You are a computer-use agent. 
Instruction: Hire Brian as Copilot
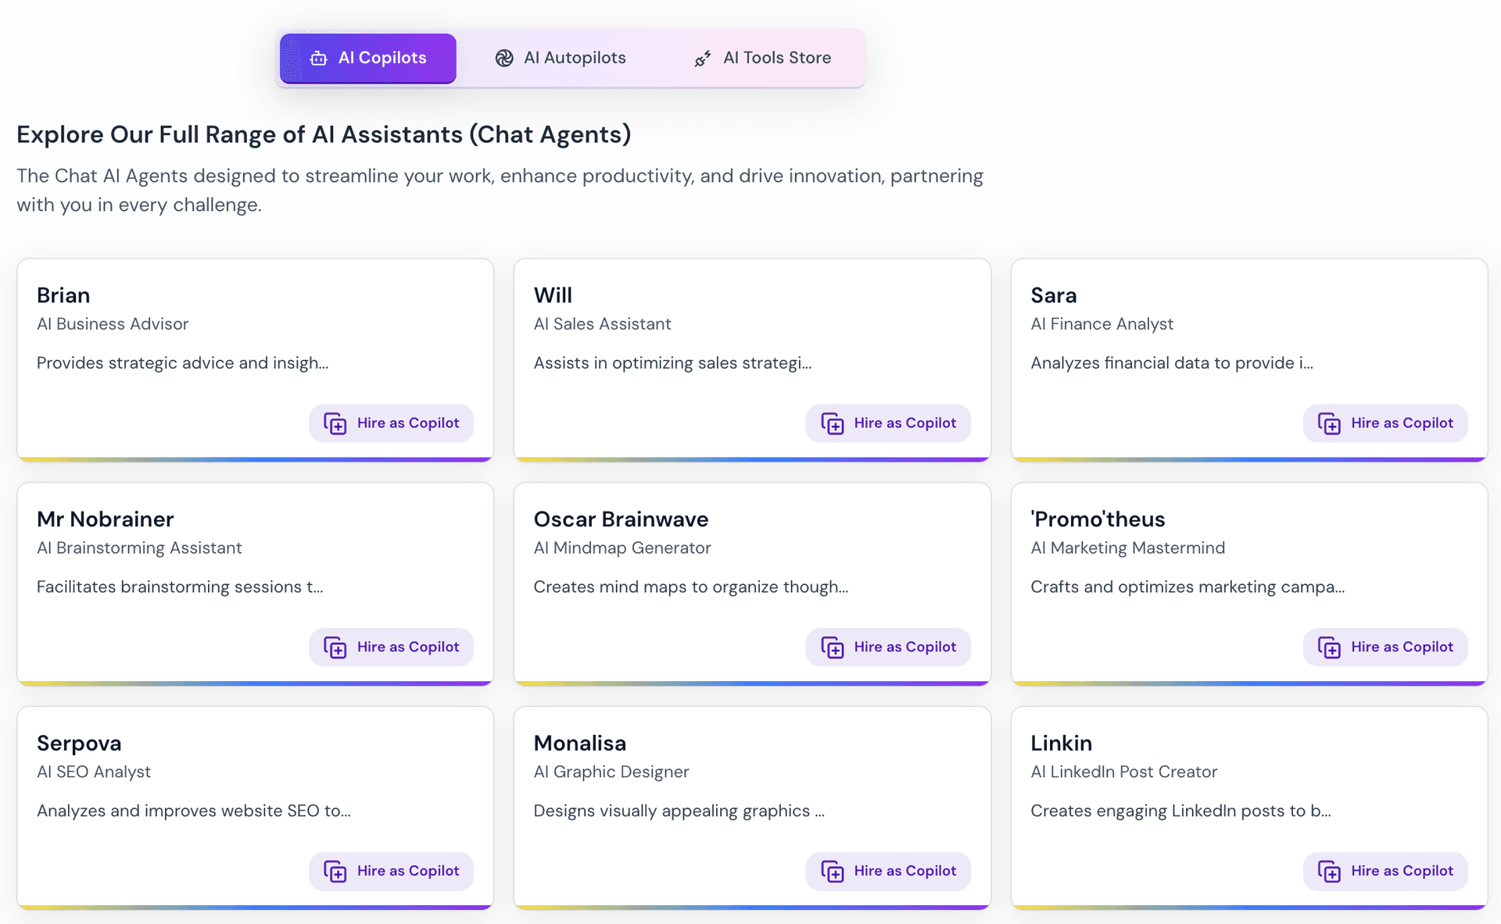tap(391, 423)
